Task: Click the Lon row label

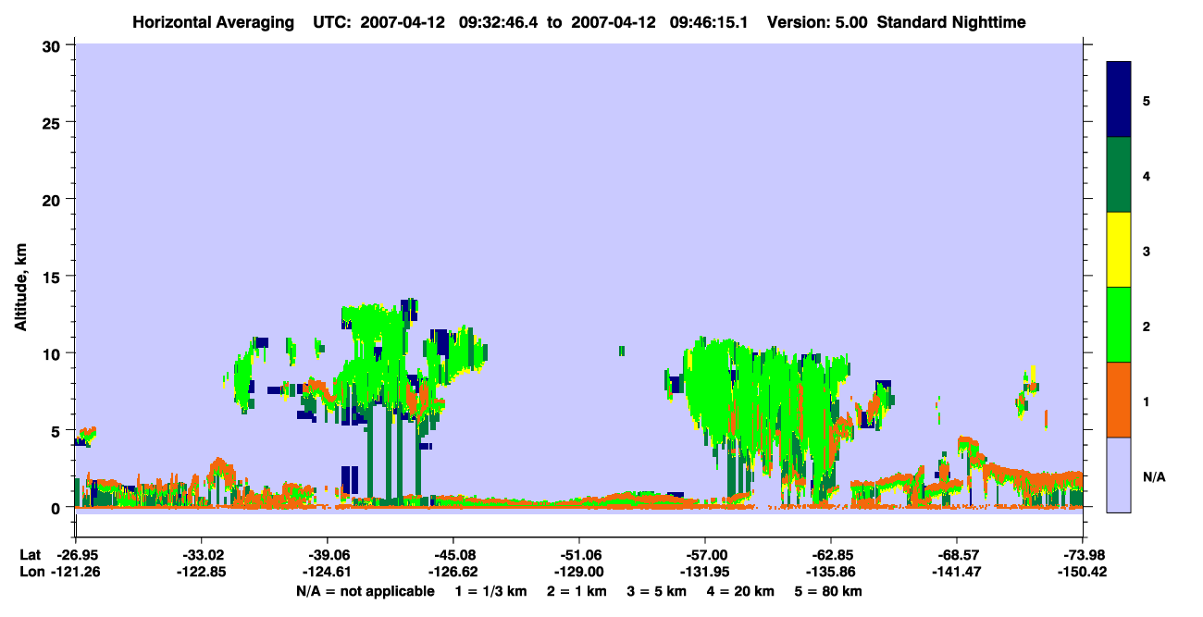Action: point(31,572)
